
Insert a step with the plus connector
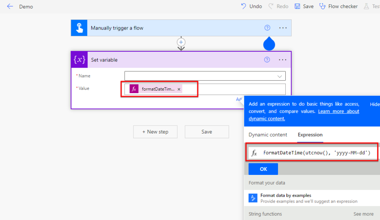pyautogui.click(x=181, y=42)
